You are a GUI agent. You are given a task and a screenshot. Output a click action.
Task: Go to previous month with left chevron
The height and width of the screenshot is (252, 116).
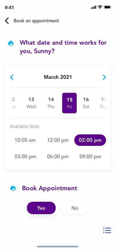pyautogui.click(x=12, y=77)
